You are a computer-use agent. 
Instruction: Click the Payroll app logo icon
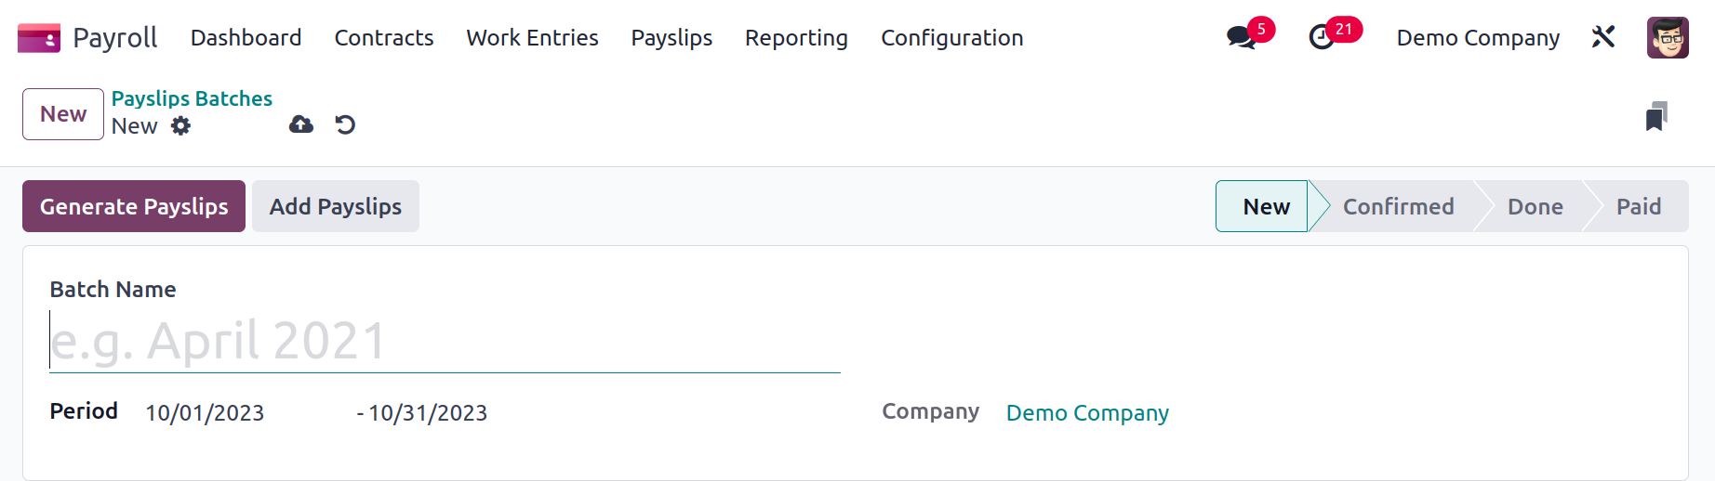[39, 38]
